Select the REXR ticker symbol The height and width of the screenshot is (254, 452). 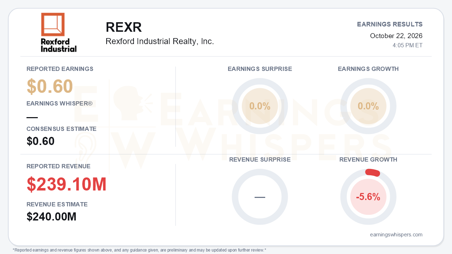click(124, 28)
